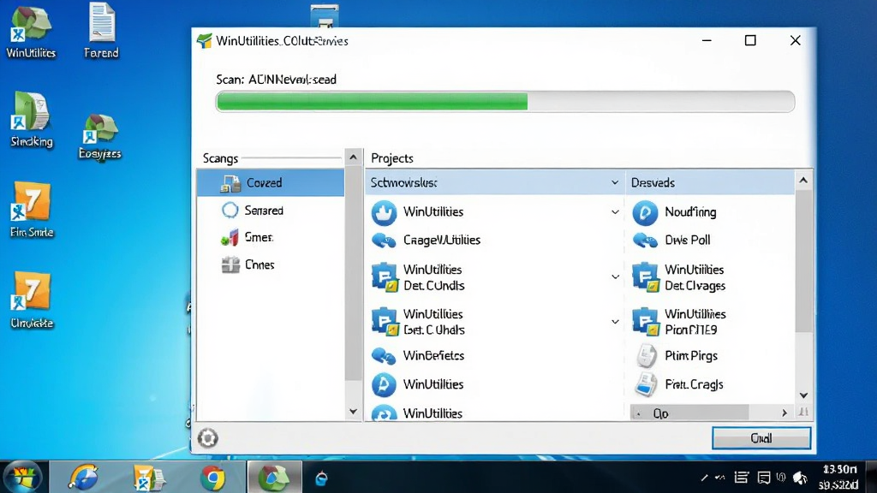Viewport: 877px width, 493px height.
Task: Click the taskbar icon right of WinUtilities button
Action: (x=322, y=478)
